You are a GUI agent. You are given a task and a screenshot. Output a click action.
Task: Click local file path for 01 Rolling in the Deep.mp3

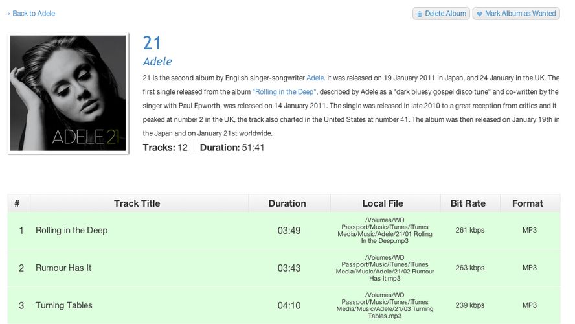pos(385,231)
